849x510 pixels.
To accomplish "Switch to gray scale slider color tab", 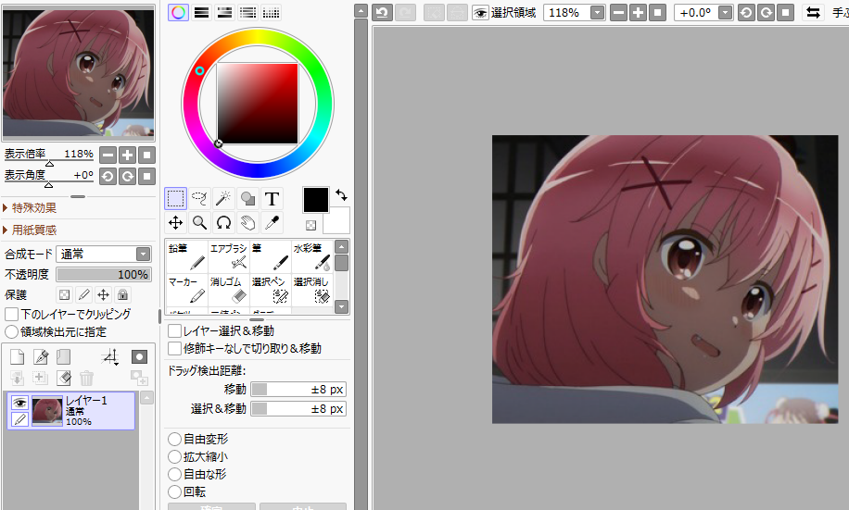I will pyautogui.click(x=248, y=12).
